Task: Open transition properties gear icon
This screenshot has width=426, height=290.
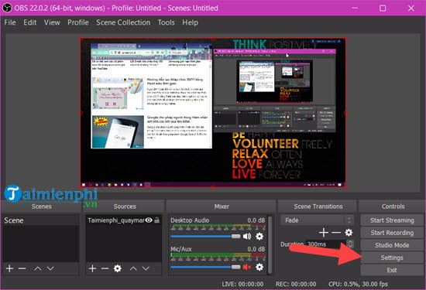Action: click(x=349, y=233)
